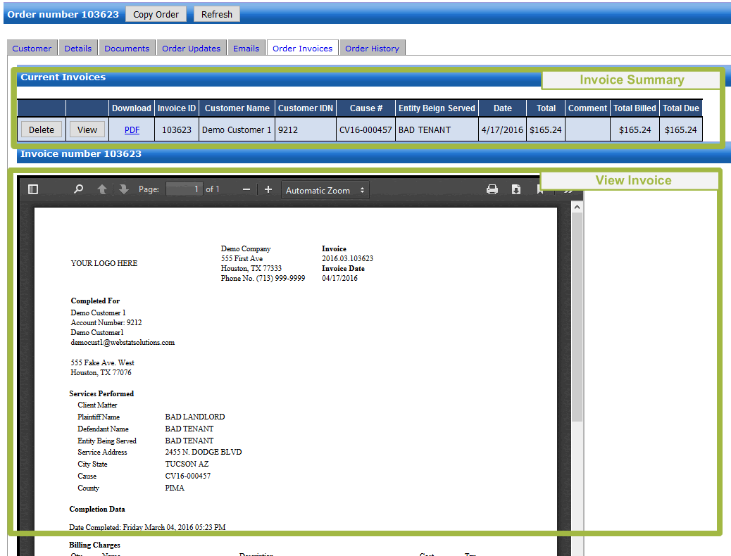Image resolution: width=731 pixels, height=556 pixels.
Task: Select the CV16-000457 cause cell
Action: pyautogui.click(x=366, y=129)
